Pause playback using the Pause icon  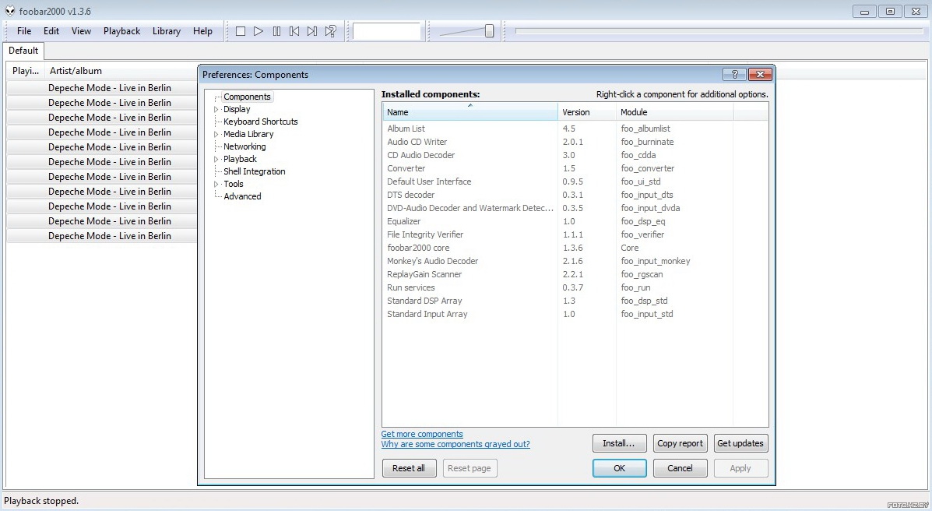276,31
